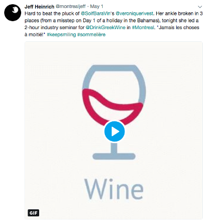The image size is (207, 221).
Task: Open the May 1 timestamp permalink
Action: 96,6
